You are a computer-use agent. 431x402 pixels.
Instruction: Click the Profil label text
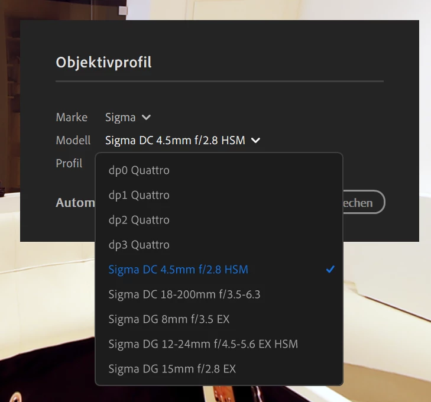click(69, 163)
